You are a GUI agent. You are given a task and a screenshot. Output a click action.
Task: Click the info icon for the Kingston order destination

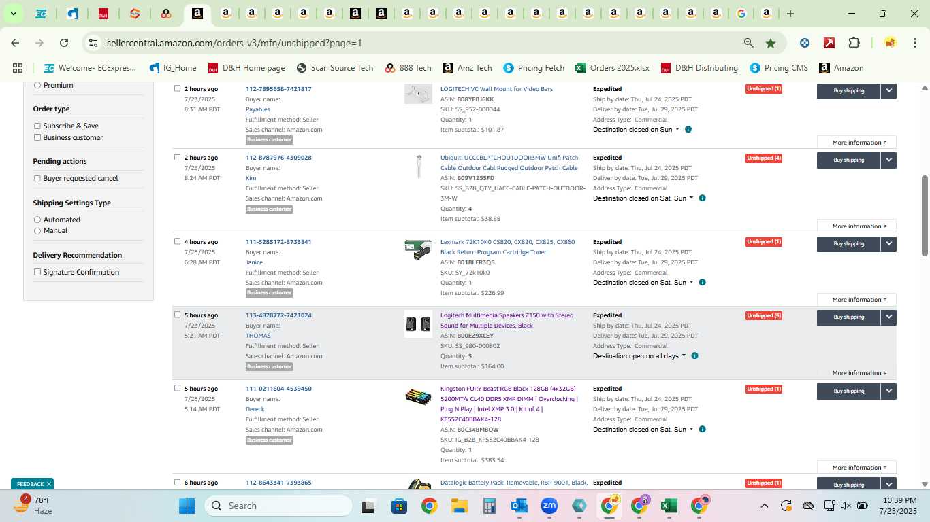tap(702, 429)
